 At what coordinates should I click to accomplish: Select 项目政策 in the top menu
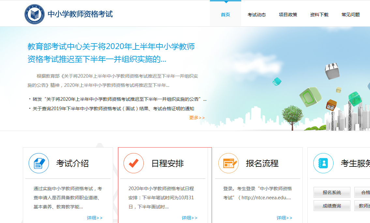point(288,15)
